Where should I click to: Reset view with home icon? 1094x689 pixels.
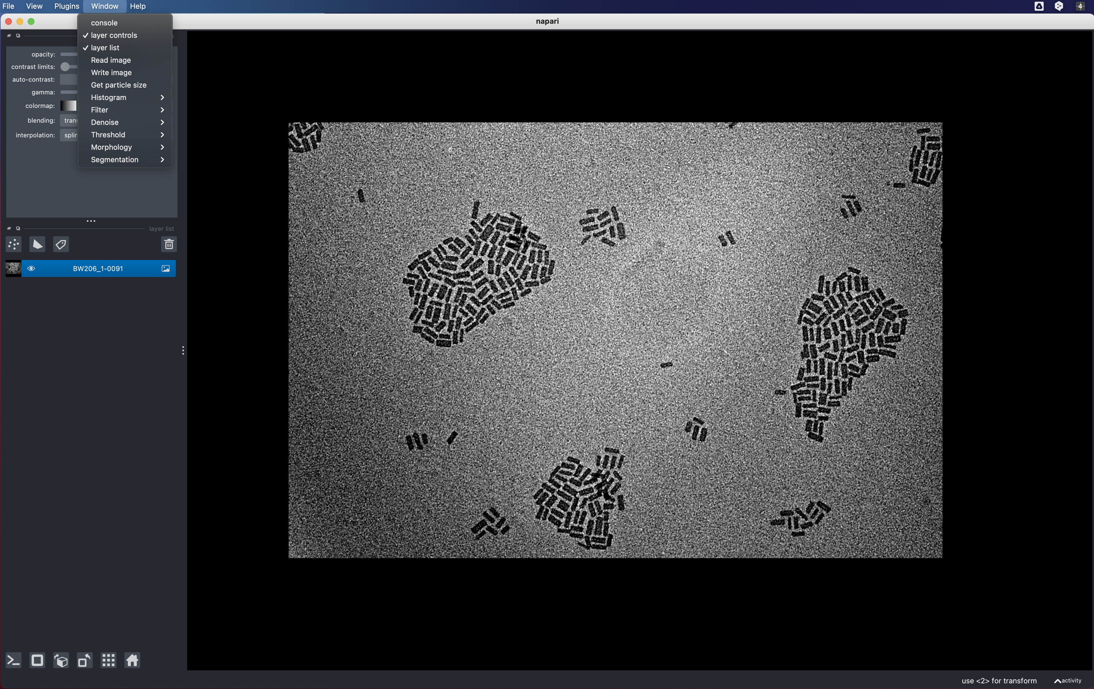pos(132,660)
